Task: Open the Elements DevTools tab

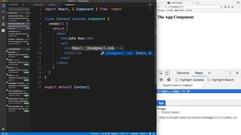Action: coord(183,73)
